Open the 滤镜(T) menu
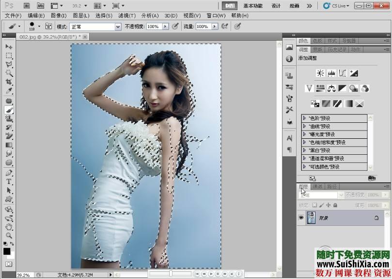This screenshot has width=392, height=279. pos(127,15)
